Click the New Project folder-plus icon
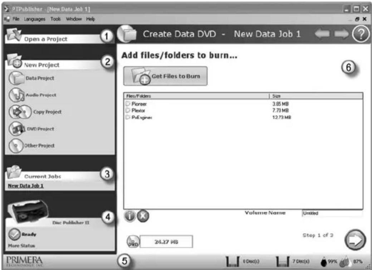Viewport: 372px width, 270px height. tap(14, 61)
